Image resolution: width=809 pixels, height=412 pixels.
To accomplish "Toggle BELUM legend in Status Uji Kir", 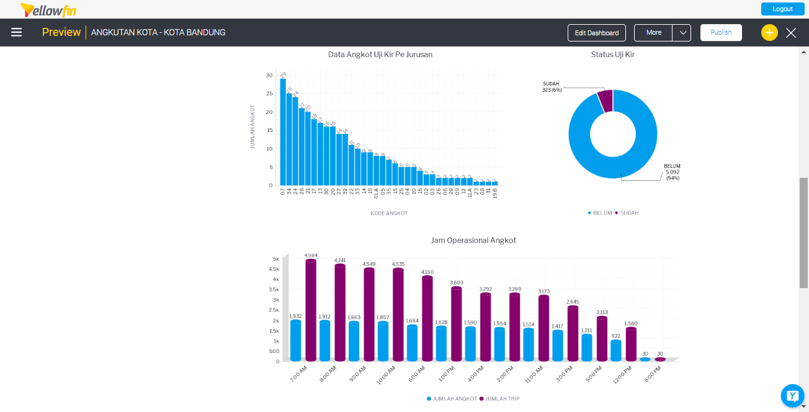I will click(600, 213).
